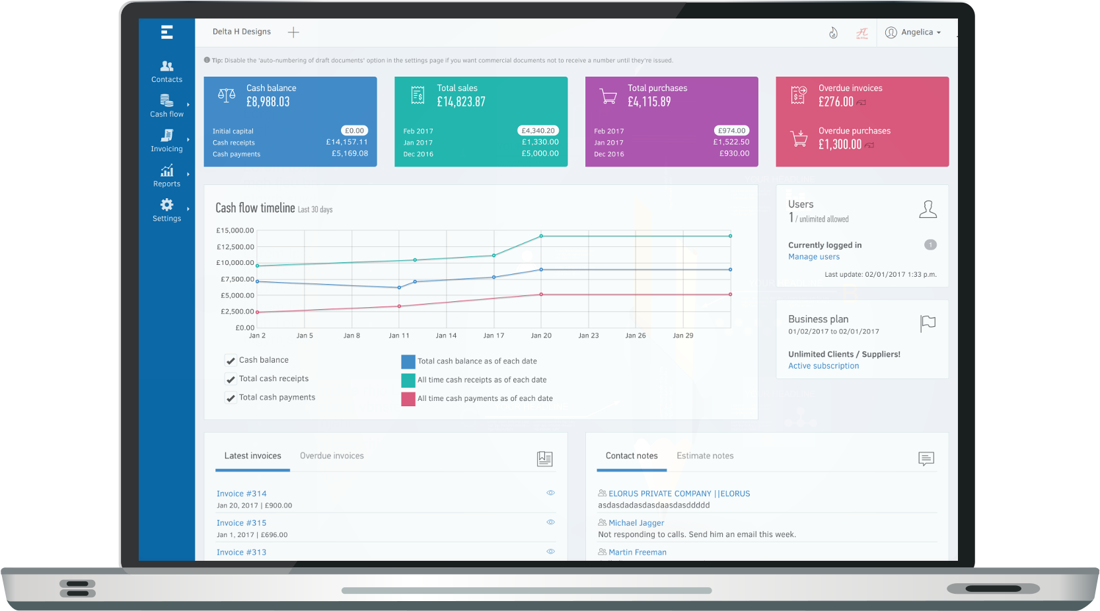Click the flame icon in top bar
The height and width of the screenshot is (611, 1100).
pyautogui.click(x=833, y=32)
